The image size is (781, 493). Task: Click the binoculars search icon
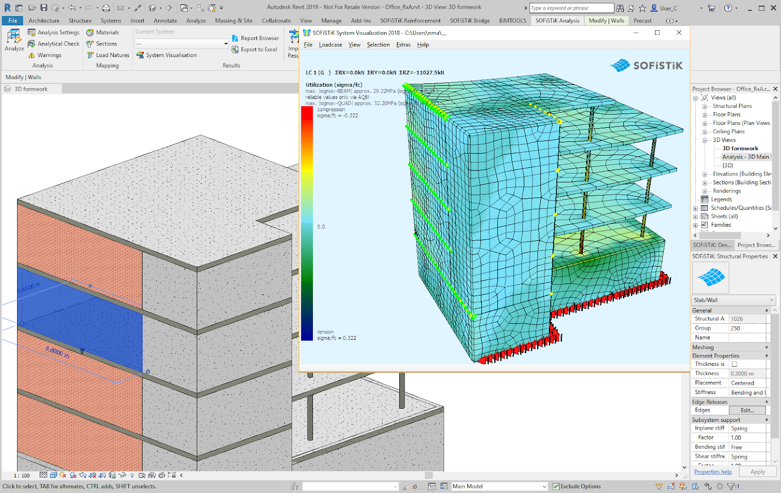point(620,8)
